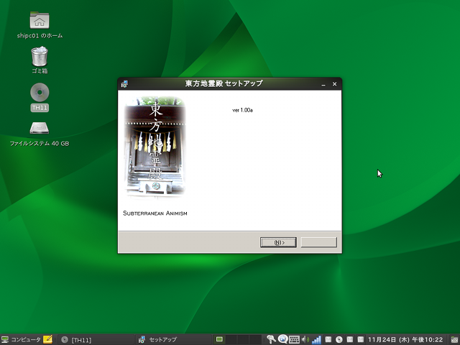This screenshot has width=460, height=345.
Task: Click the yellow note icon in panel
Action: 47,339
